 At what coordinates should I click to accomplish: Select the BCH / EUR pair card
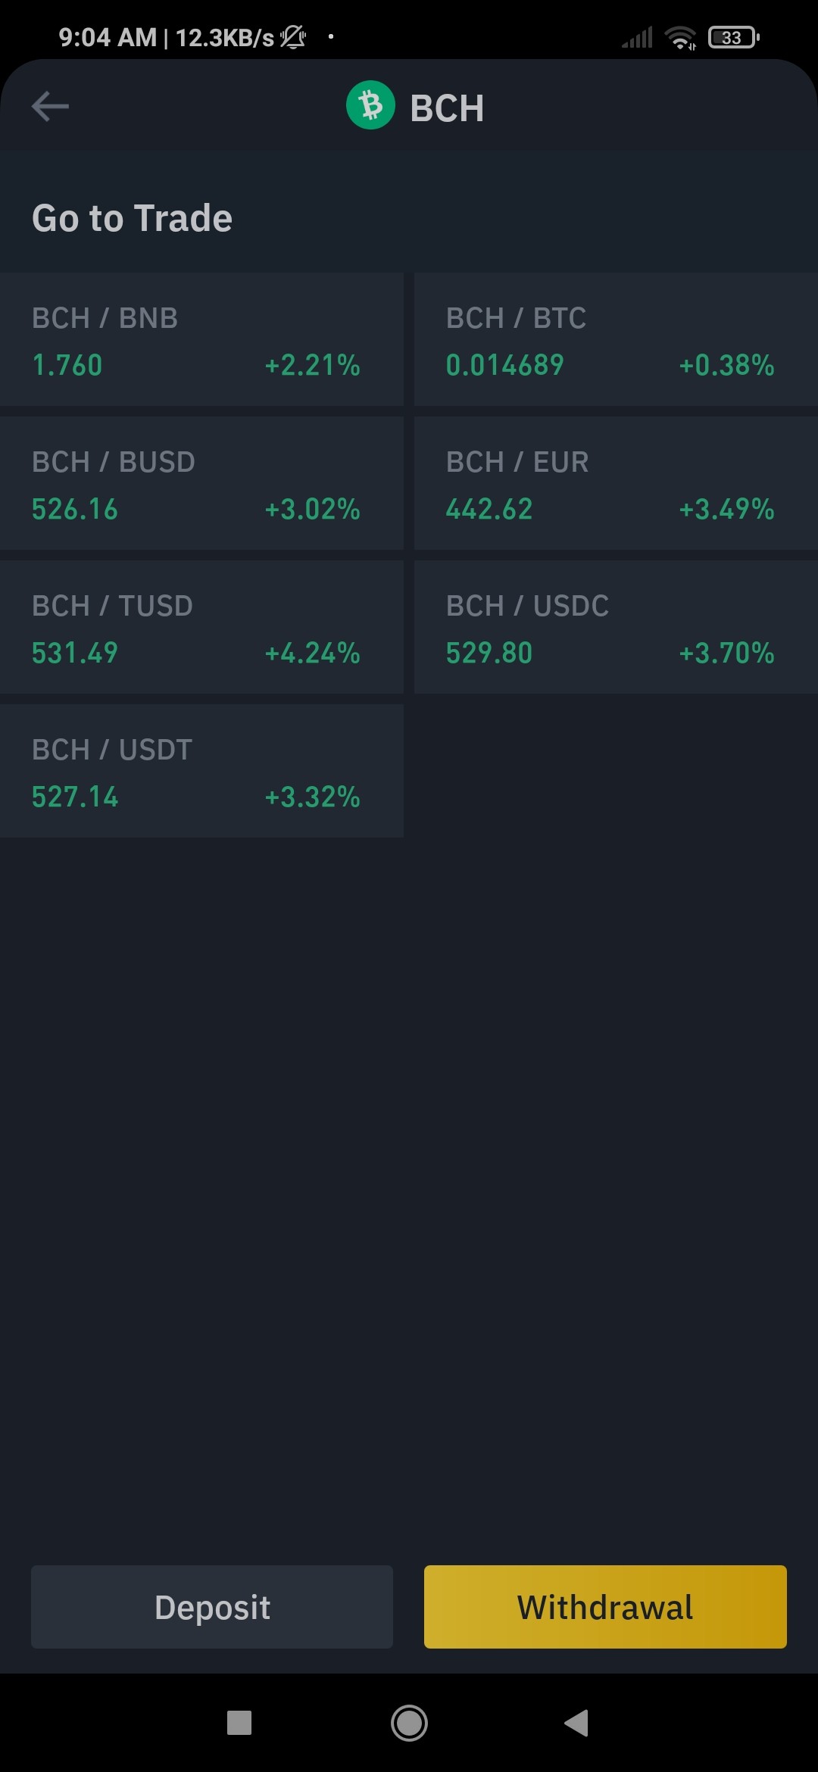click(616, 483)
